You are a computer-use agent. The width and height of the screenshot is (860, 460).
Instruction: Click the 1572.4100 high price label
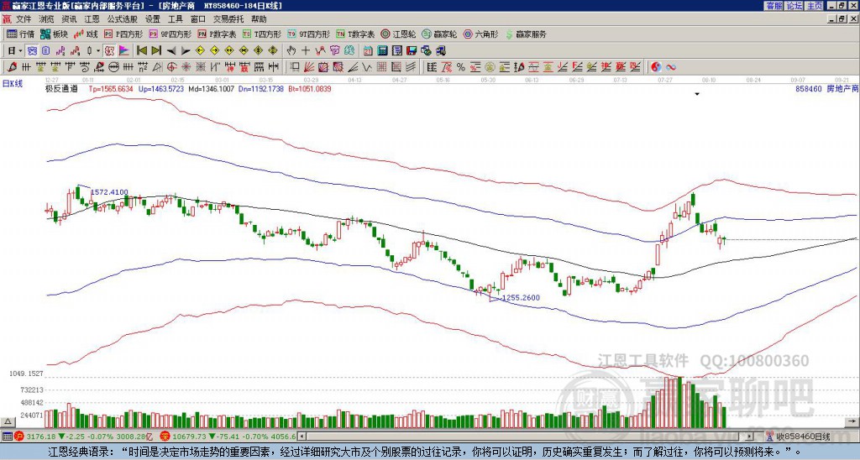click(x=109, y=192)
